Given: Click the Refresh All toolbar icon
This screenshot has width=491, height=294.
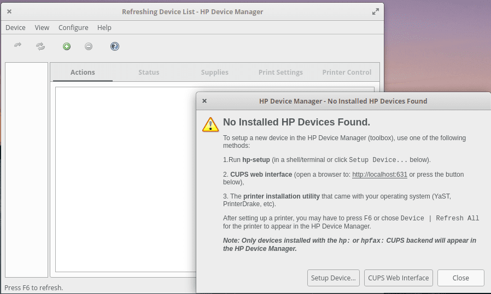Looking at the screenshot, I should pyautogui.click(x=40, y=46).
